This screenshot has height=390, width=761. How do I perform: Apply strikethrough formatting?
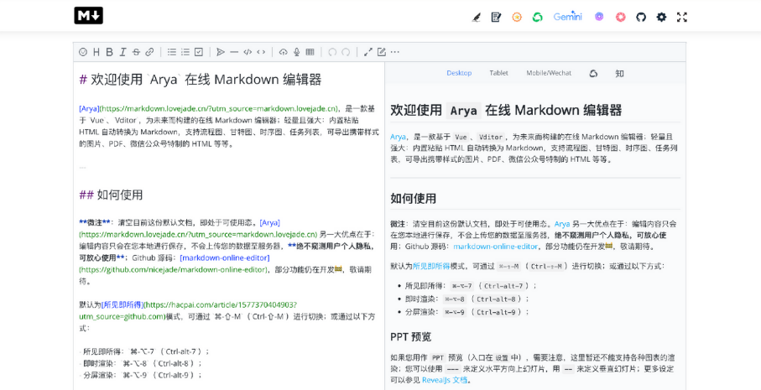point(136,52)
